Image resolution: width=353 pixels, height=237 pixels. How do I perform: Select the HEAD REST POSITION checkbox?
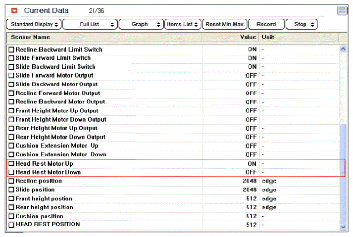tap(11, 225)
